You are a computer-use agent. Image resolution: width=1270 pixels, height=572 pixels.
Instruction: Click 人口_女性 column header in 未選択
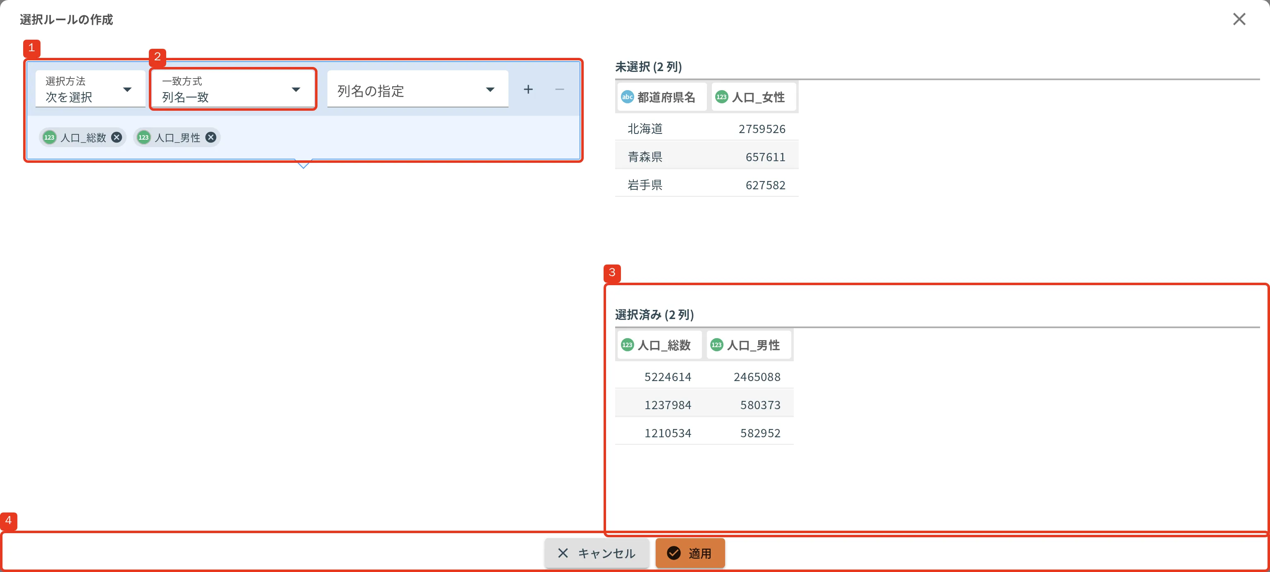click(753, 97)
